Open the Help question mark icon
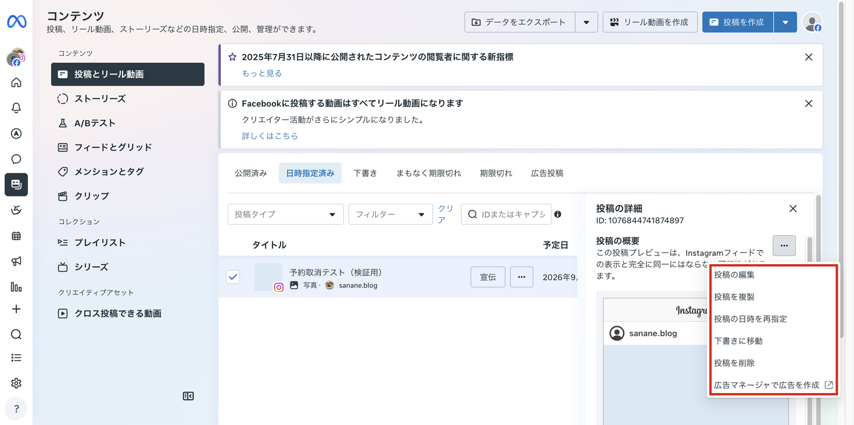The height and width of the screenshot is (425, 854). (x=16, y=409)
